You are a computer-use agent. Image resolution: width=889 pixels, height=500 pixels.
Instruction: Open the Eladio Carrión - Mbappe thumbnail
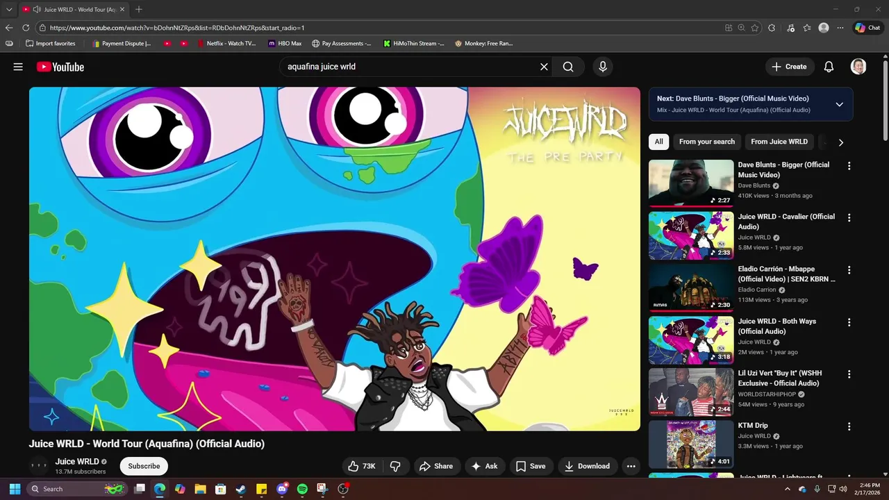coord(691,287)
